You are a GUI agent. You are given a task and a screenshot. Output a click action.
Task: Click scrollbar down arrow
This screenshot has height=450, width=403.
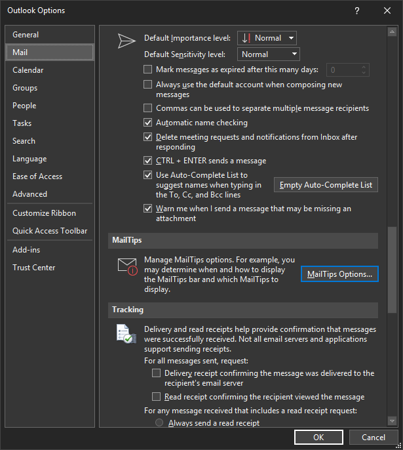tap(392, 421)
